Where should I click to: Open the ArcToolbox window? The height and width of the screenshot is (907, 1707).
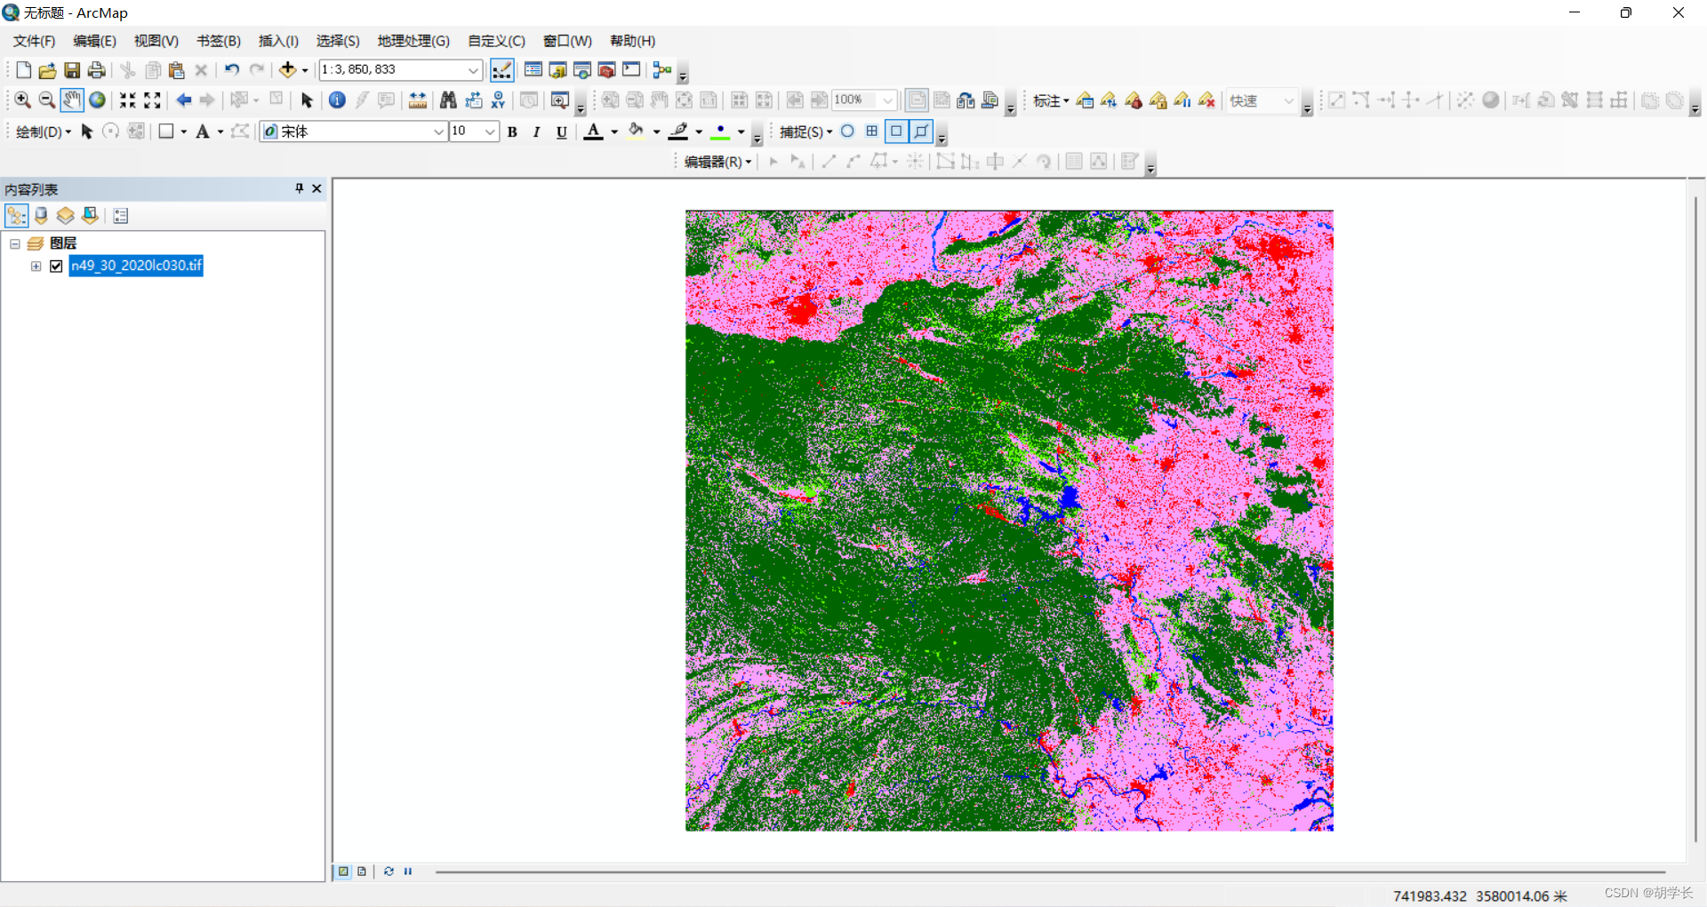[606, 69]
